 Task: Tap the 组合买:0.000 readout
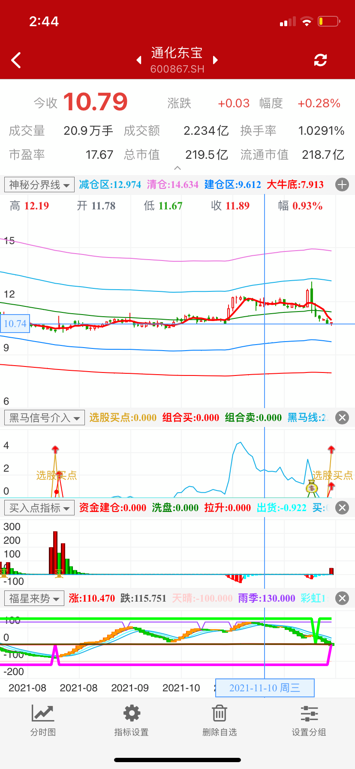[191, 418]
